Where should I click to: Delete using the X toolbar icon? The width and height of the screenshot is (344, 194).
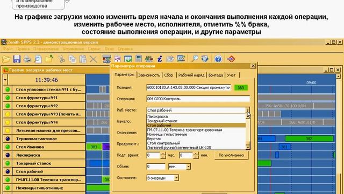click(x=94, y=59)
